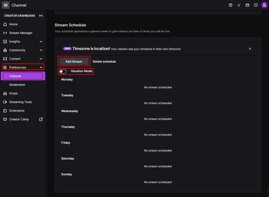Open the user profile avatar
The width and height of the screenshot is (269, 197).
(x=264, y=5)
